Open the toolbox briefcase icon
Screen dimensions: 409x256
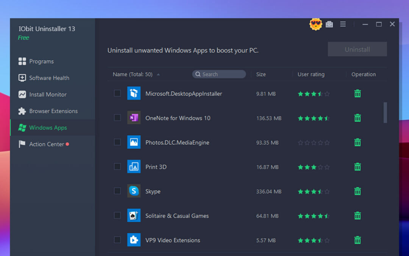pyautogui.click(x=329, y=24)
